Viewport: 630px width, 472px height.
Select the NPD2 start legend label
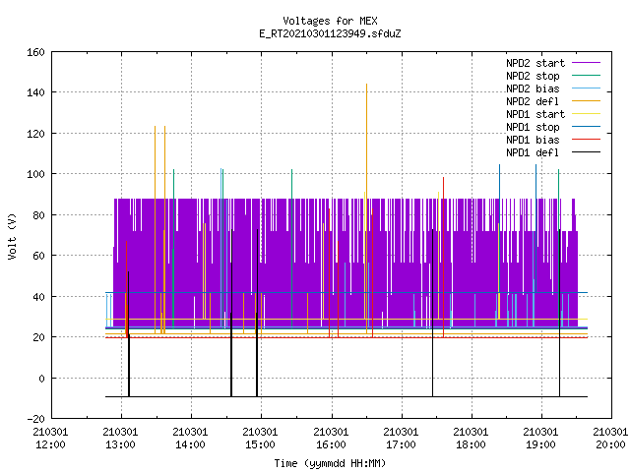[x=535, y=63]
